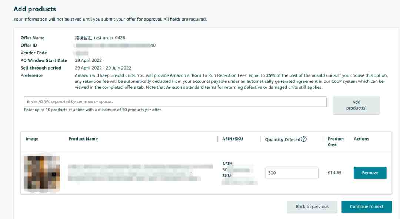
Task: Click the PO Window Start Date value
Action: 88,60
